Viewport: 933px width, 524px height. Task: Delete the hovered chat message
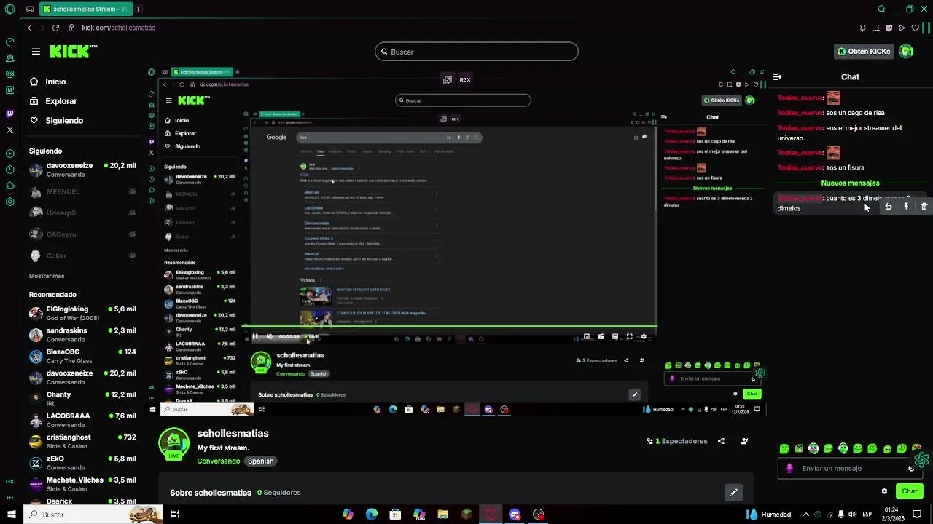924,207
